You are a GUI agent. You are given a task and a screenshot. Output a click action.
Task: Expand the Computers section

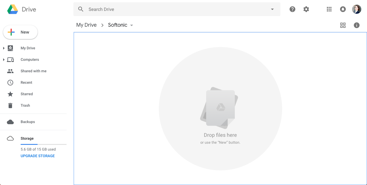pos(3,59)
